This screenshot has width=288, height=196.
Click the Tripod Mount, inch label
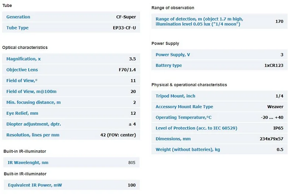(175, 96)
